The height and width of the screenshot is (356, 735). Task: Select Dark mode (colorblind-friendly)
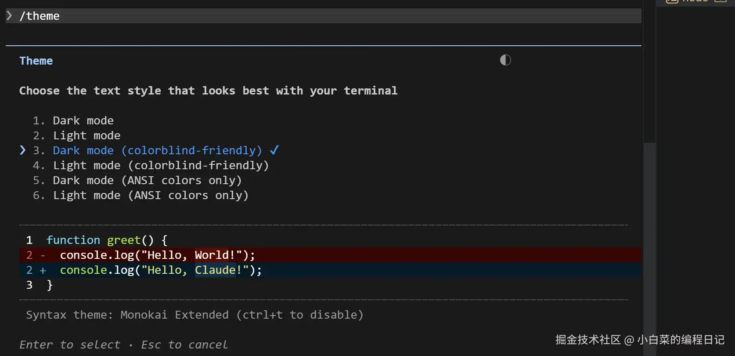tap(157, 150)
